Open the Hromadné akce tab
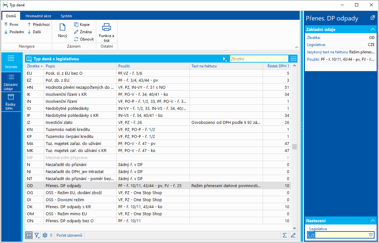The height and width of the screenshot is (243, 379). (38, 16)
